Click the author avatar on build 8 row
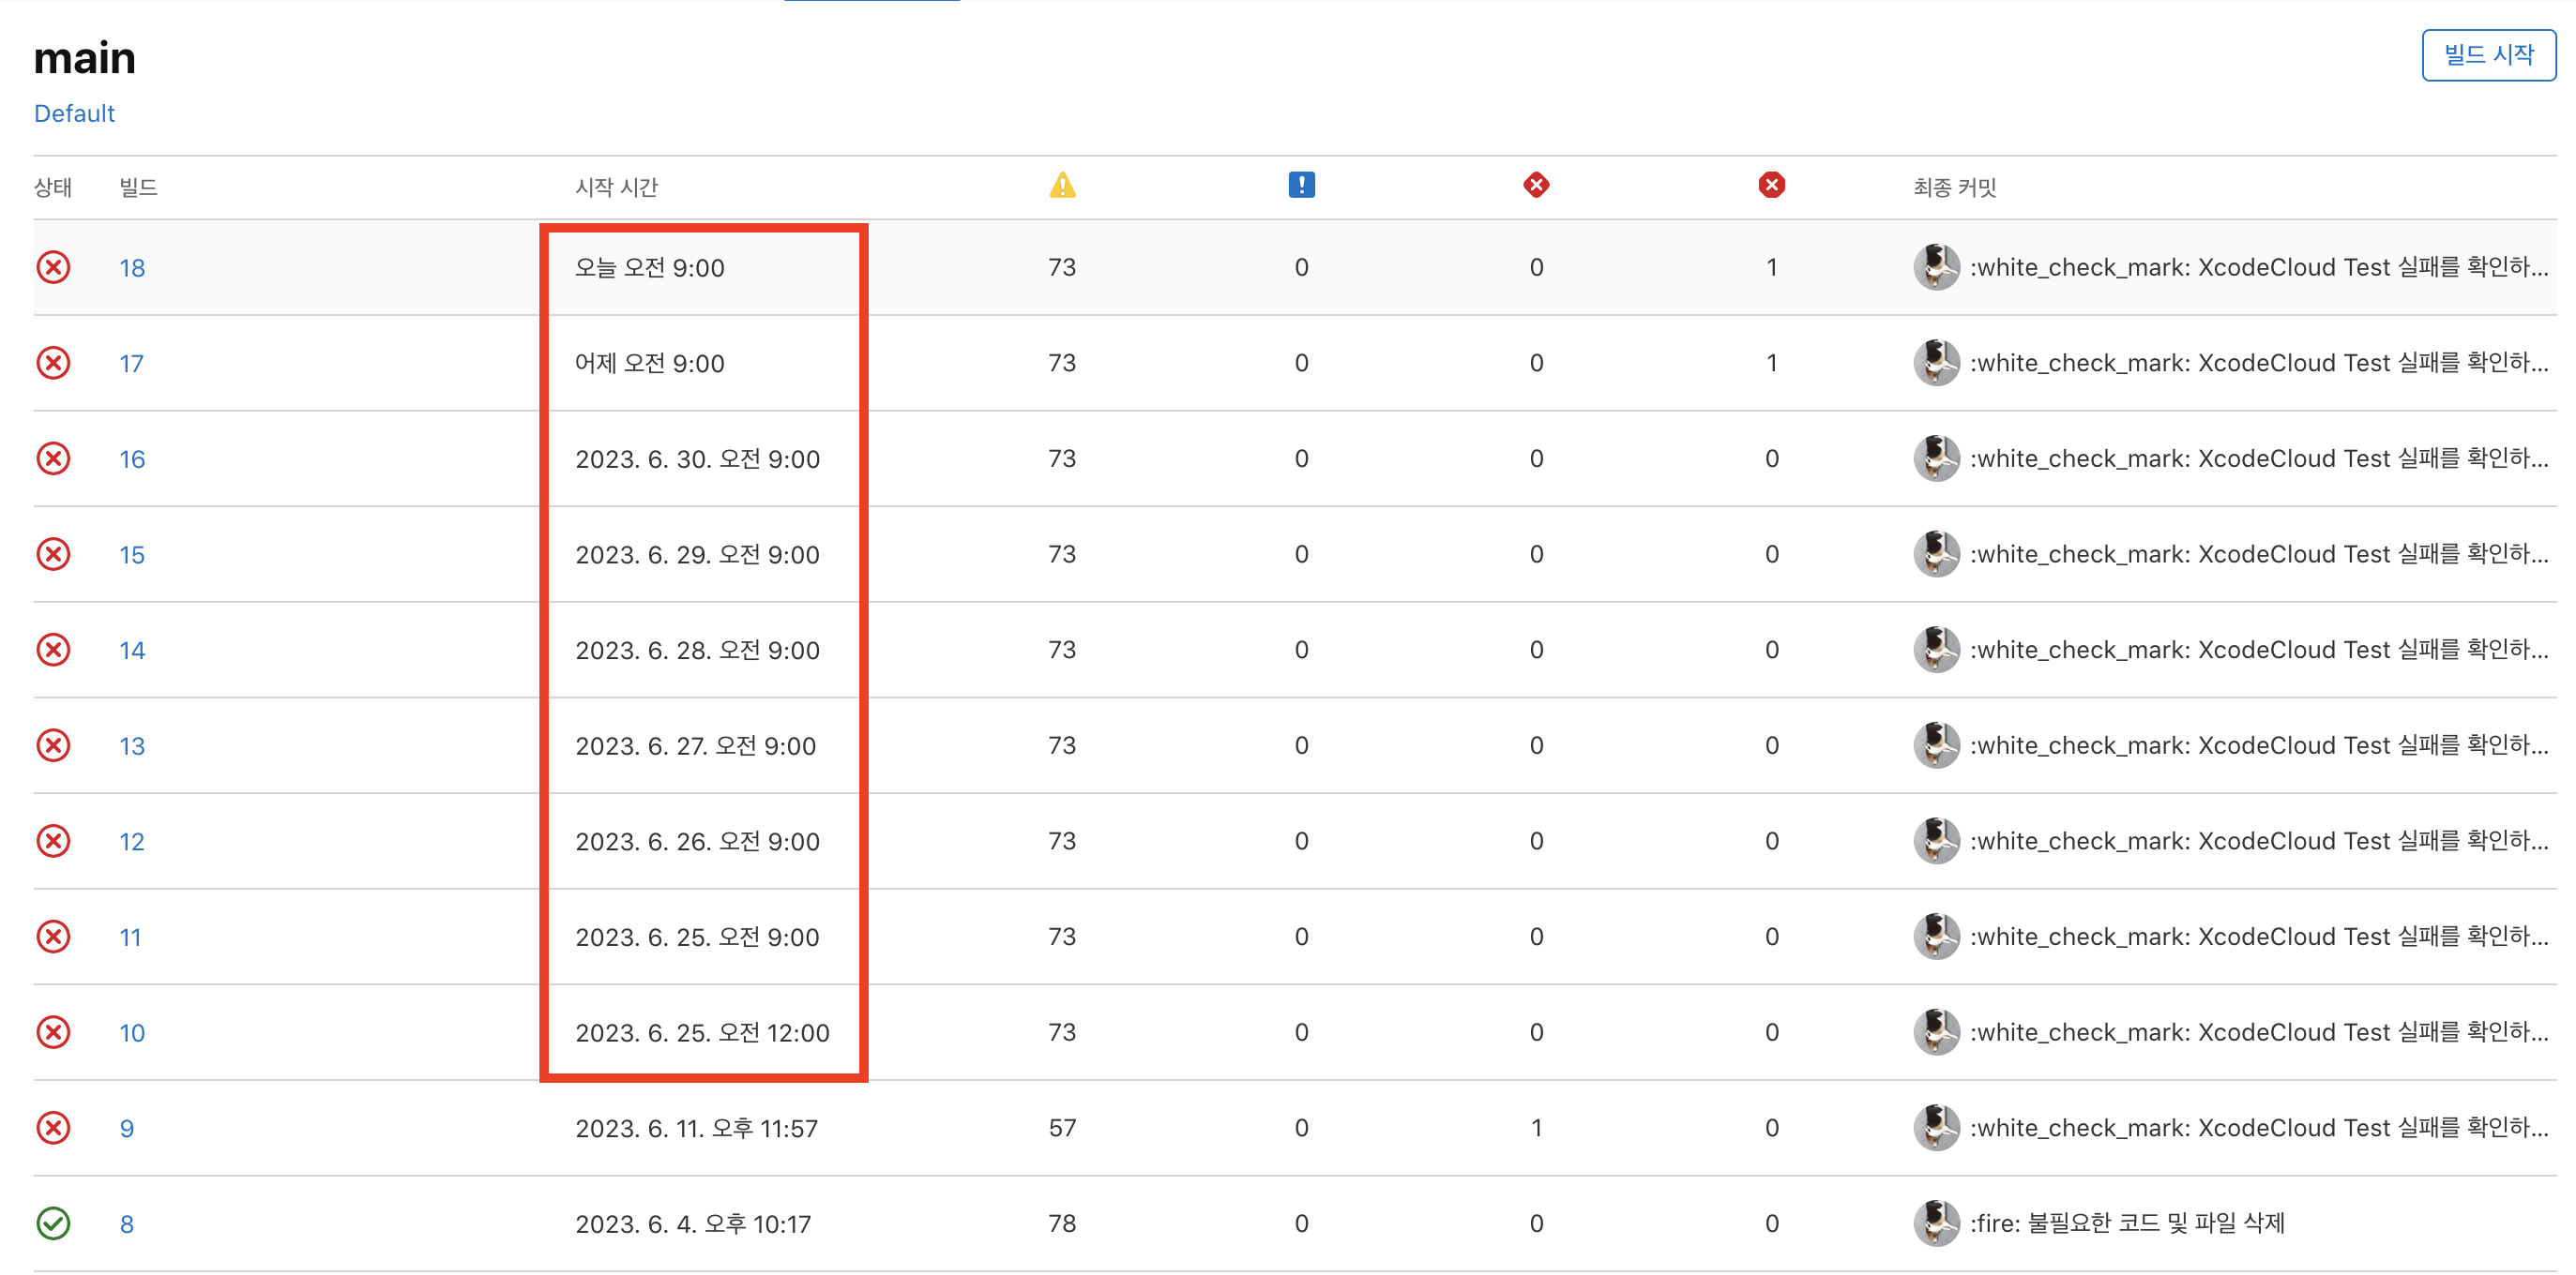 tap(1936, 1223)
